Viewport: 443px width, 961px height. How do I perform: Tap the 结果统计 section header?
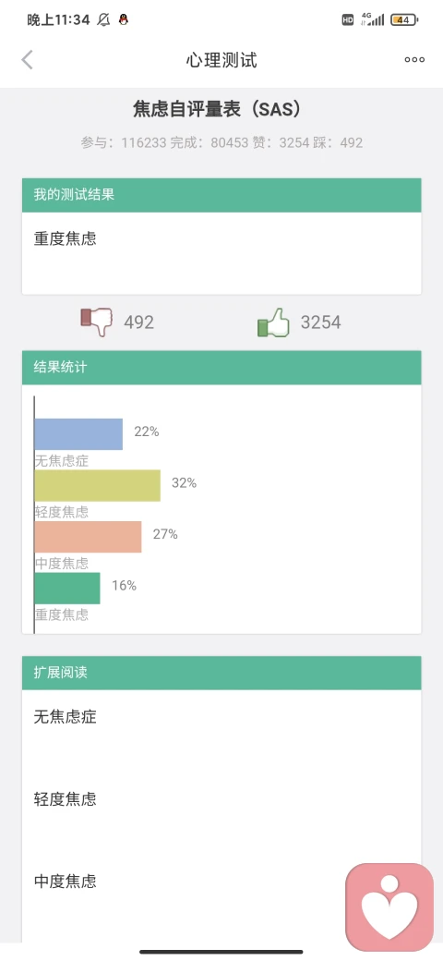click(x=221, y=368)
